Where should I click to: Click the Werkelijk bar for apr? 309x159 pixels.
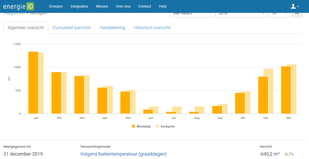point(102,100)
